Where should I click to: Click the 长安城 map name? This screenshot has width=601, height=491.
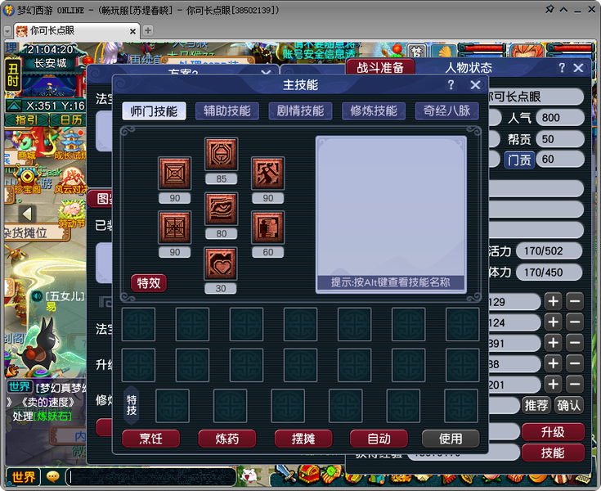click(x=50, y=63)
